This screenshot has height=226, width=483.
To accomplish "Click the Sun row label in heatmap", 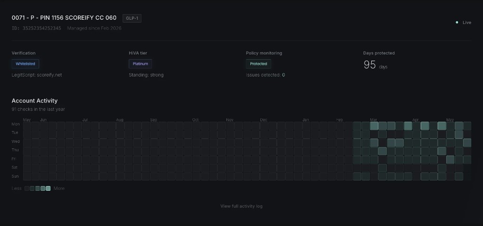I will point(15,176).
